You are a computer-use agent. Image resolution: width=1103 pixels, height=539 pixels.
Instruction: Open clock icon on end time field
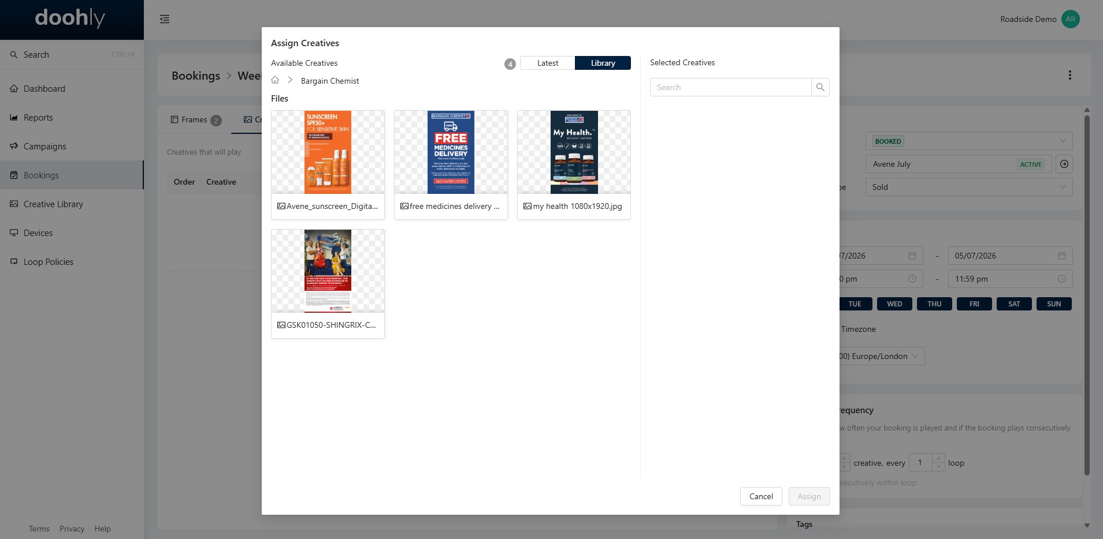tap(1062, 279)
